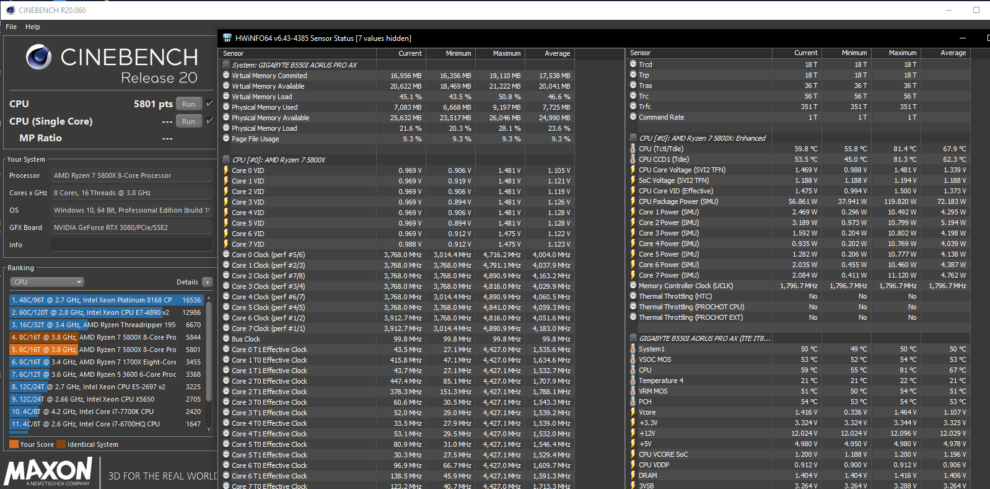Run the CPU (Single Core) benchmark
This screenshot has width=990, height=489.
tap(189, 121)
